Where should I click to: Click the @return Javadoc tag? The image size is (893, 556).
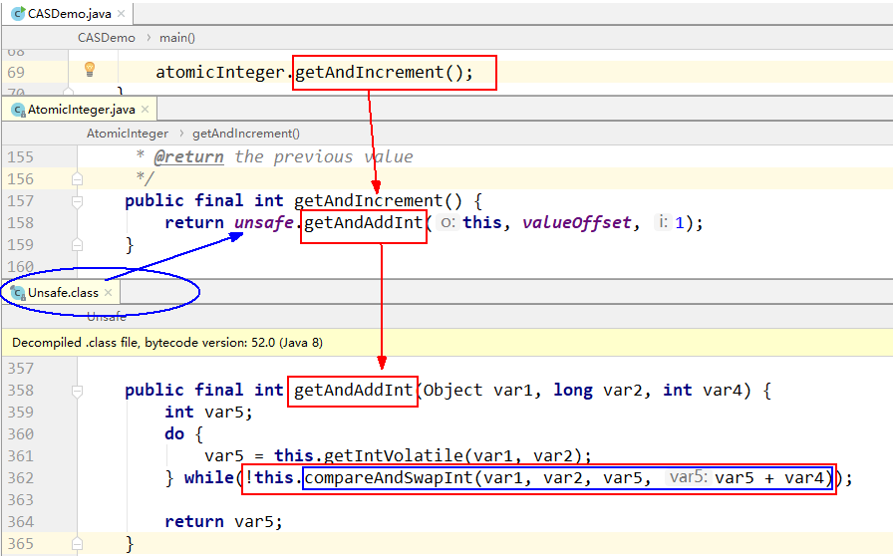[x=188, y=156]
